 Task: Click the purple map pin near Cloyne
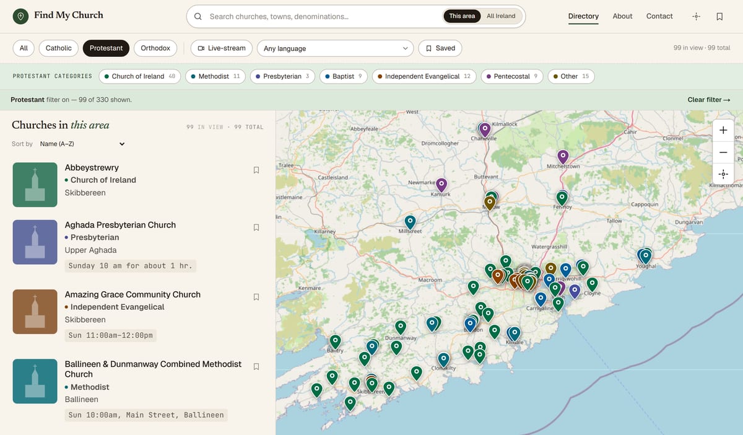[x=575, y=290]
